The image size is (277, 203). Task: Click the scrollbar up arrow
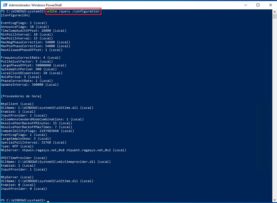coord(275,11)
